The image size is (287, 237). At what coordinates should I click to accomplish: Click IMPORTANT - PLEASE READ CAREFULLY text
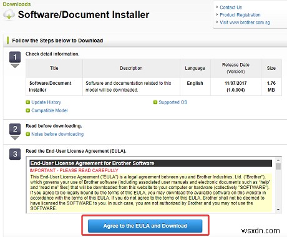[x=74, y=170]
